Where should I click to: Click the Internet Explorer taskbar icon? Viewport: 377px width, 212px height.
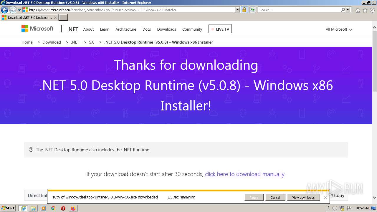[x=23, y=208]
